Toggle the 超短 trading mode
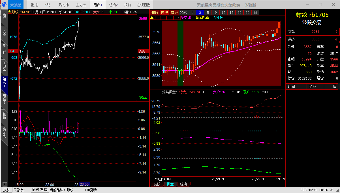This screenshot has height=193, width=340. tap(155, 12)
